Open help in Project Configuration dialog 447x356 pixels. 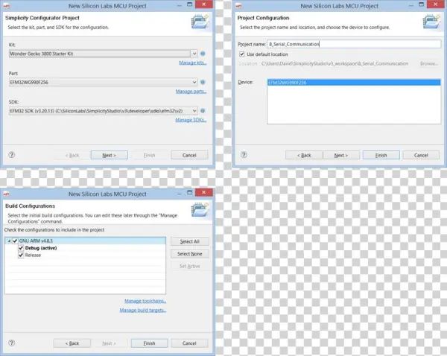242,155
